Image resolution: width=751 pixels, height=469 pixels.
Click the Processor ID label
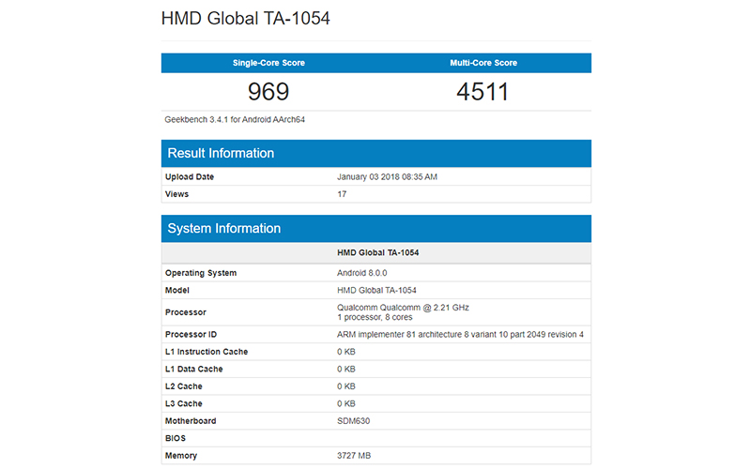point(191,334)
